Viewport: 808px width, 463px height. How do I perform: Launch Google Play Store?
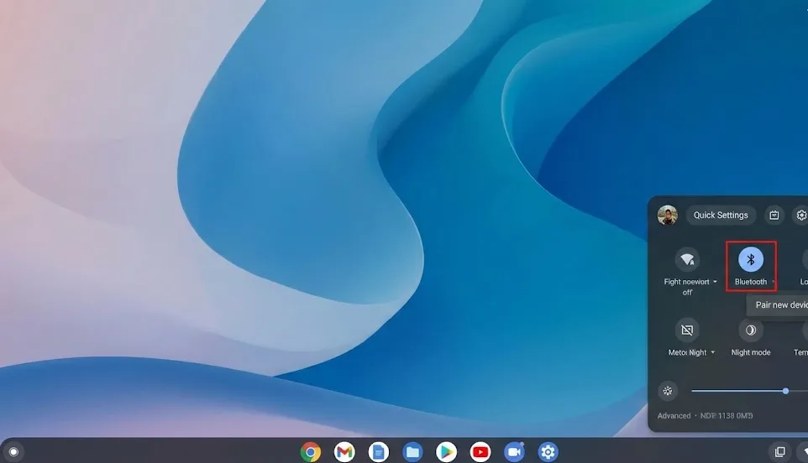446,452
